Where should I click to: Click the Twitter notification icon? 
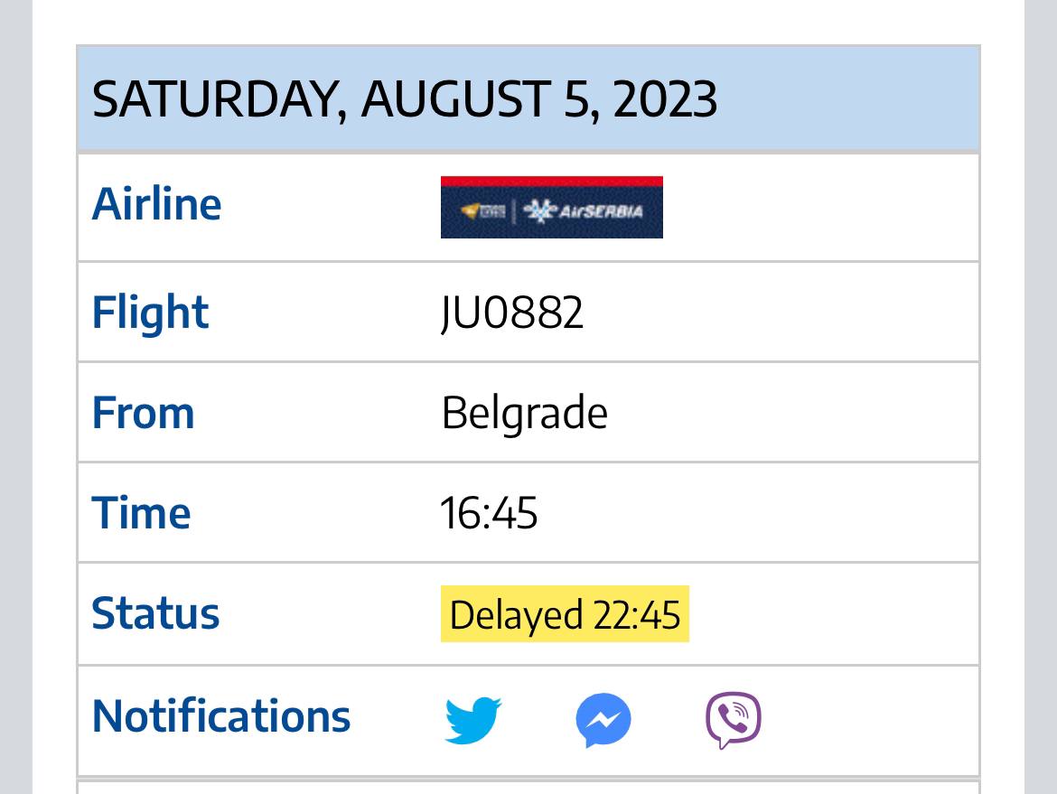473,721
